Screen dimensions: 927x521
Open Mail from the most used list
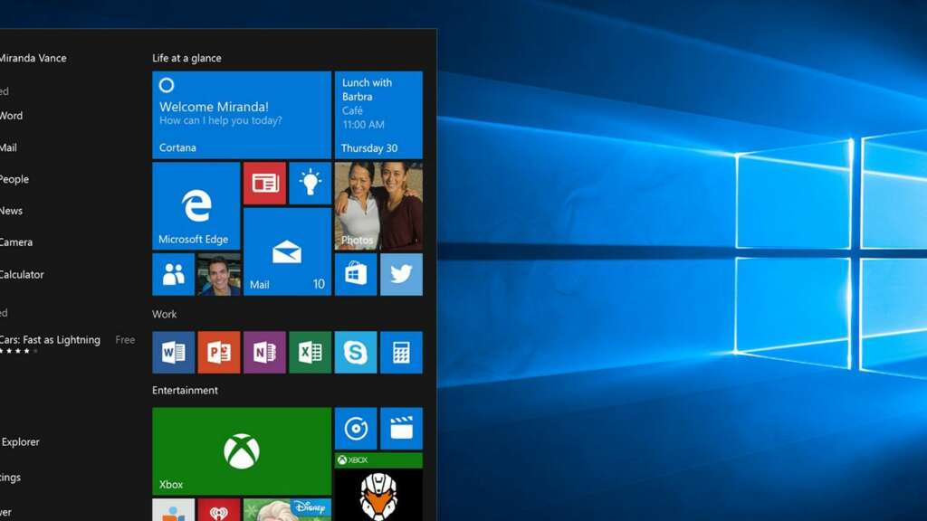[x=8, y=147]
